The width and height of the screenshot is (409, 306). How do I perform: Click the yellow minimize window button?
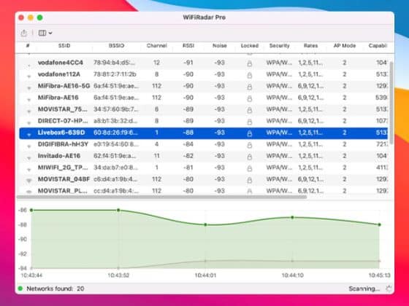point(31,17)
